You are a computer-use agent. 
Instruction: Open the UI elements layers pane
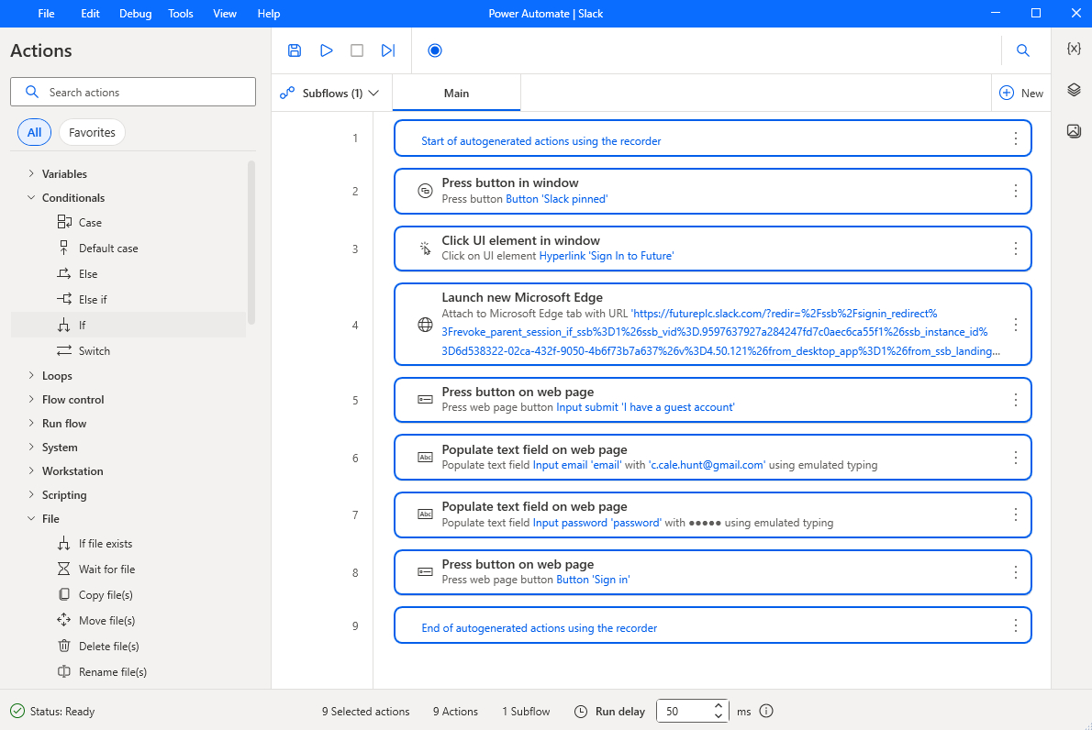tap(1074, 90)
